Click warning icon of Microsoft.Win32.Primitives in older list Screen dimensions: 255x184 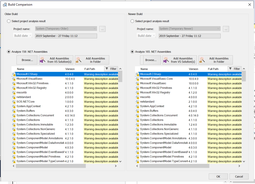tap(14, 83)
